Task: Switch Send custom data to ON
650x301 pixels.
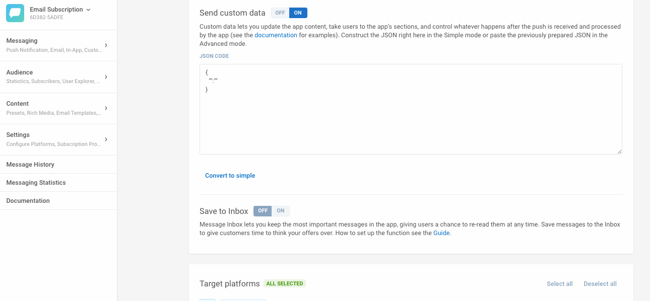Action: (298, 13)
